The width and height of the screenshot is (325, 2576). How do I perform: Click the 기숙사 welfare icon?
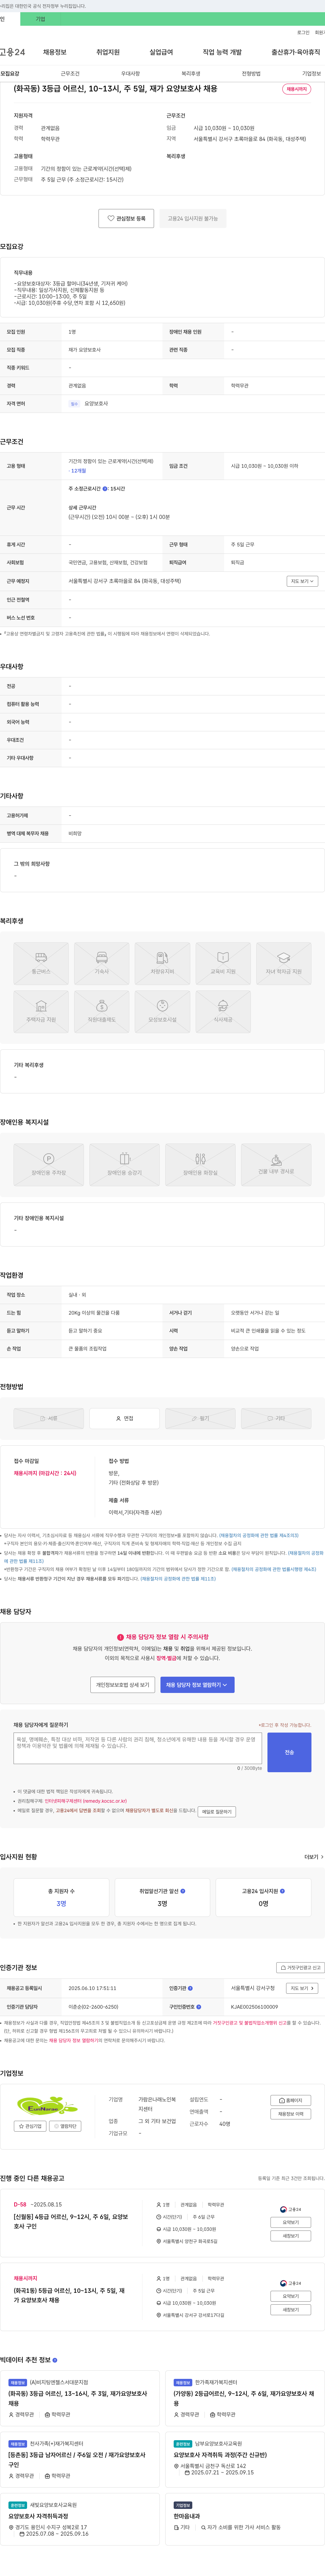[102, 963]
